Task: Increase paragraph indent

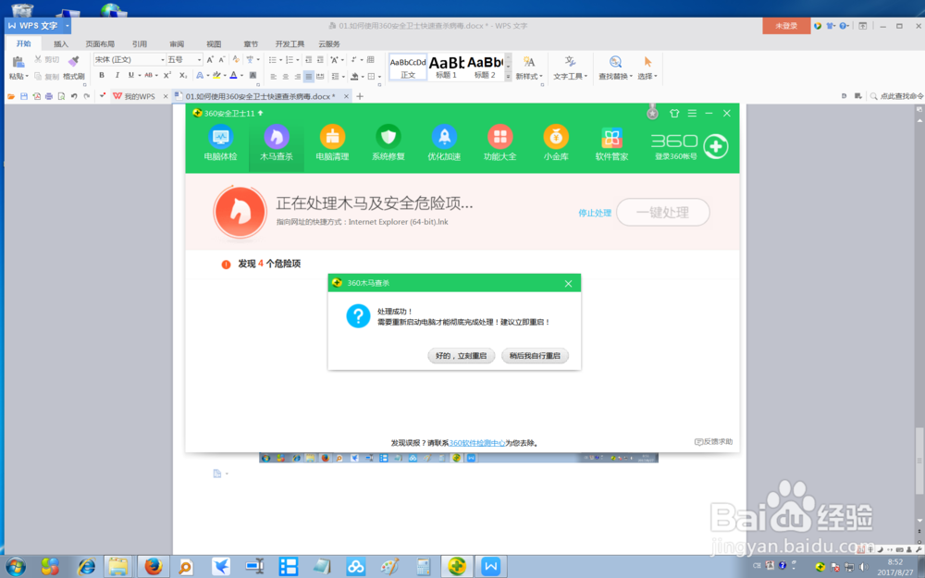Action: coord(320,59)
